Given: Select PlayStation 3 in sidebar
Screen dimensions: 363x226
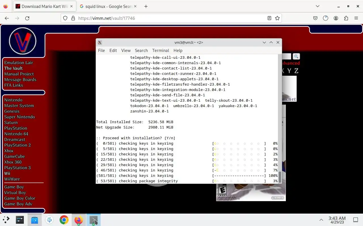Looking at the screenshot, I should tap(18, 168).
